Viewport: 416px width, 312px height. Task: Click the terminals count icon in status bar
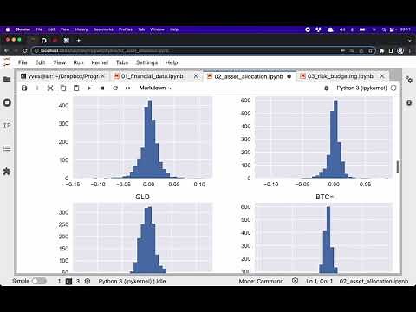pos(68,281)
